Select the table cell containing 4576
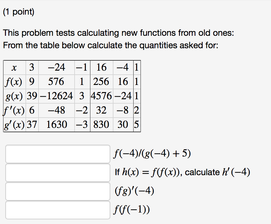Image resolution: width=271 pixels, height=224 pixels. click(102, 96)
